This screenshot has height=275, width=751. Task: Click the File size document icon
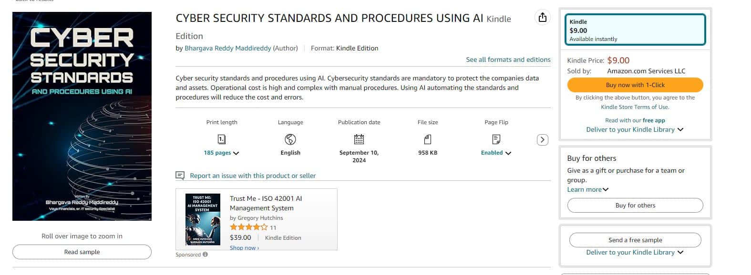click(428, 139)
